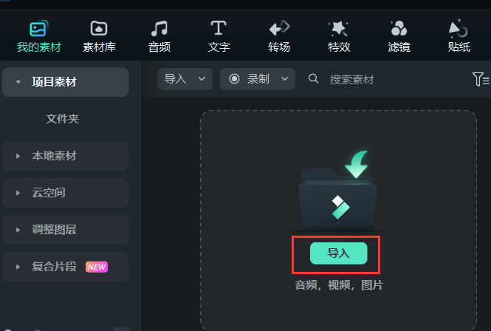491x331 pixels.
Task: Click the green 导入 button
Action: point(338,253)
